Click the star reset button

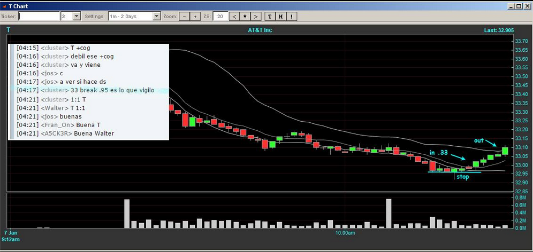[x=245, y=16]
